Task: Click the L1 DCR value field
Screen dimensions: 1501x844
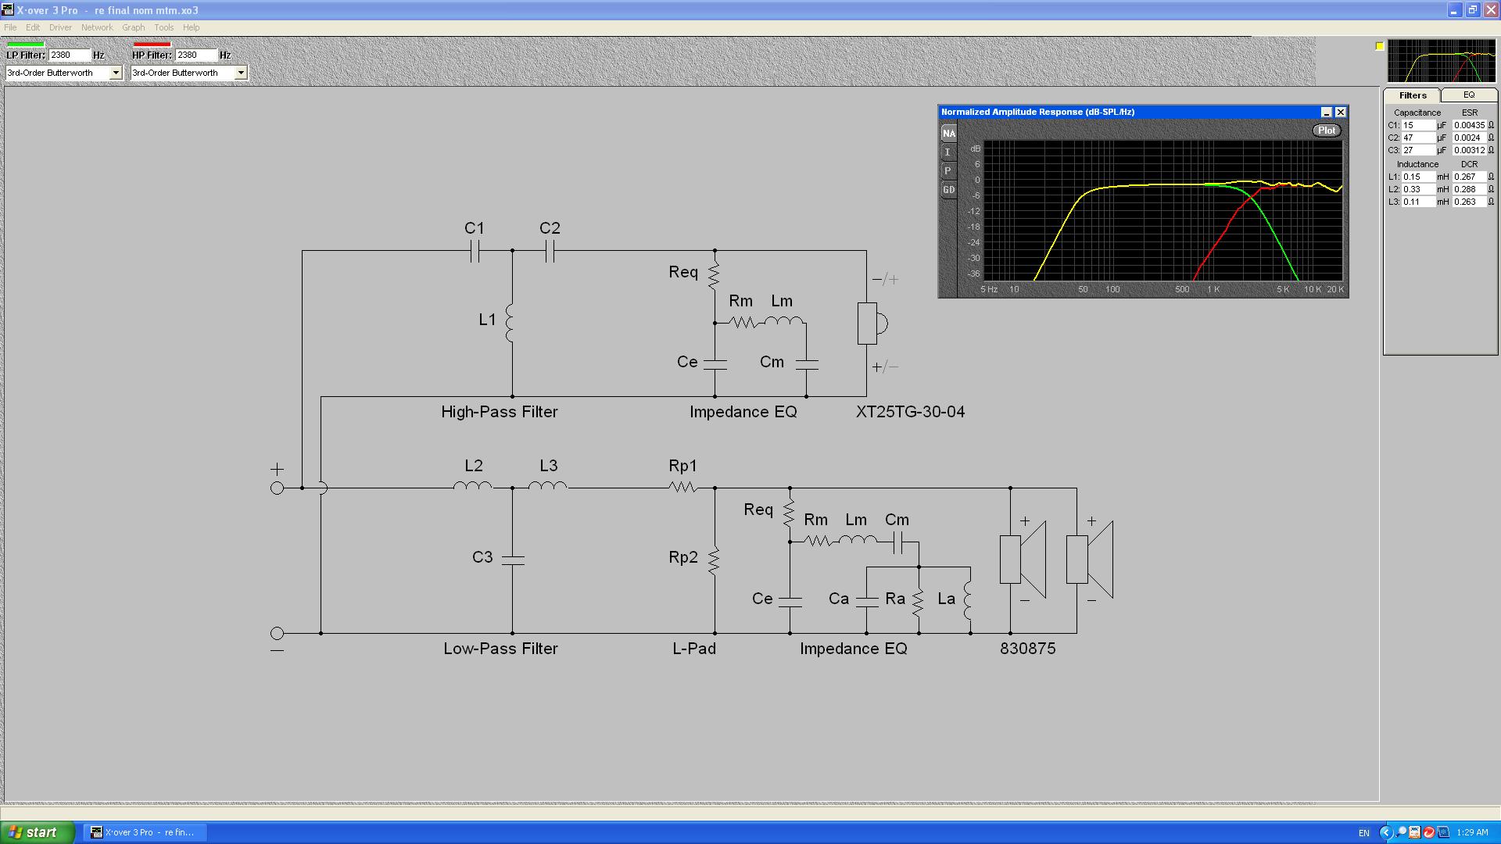Action: pyautogui.click(x=1469, y=177)
